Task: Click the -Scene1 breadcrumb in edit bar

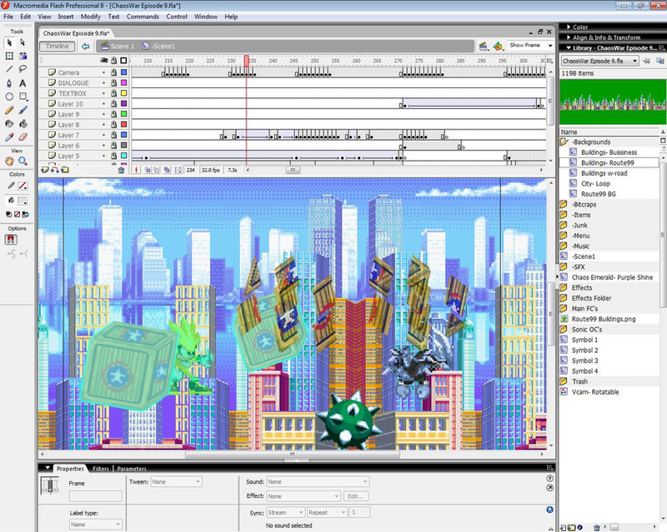Action: coord(158,46)
